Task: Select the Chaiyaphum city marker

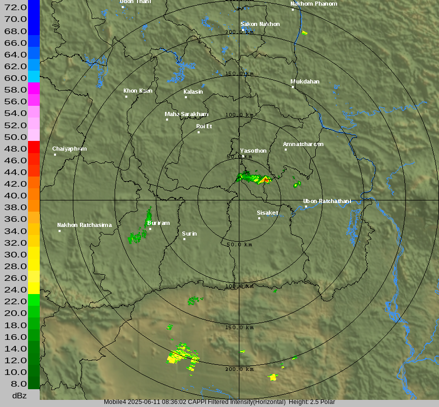Action: [55, 155]
